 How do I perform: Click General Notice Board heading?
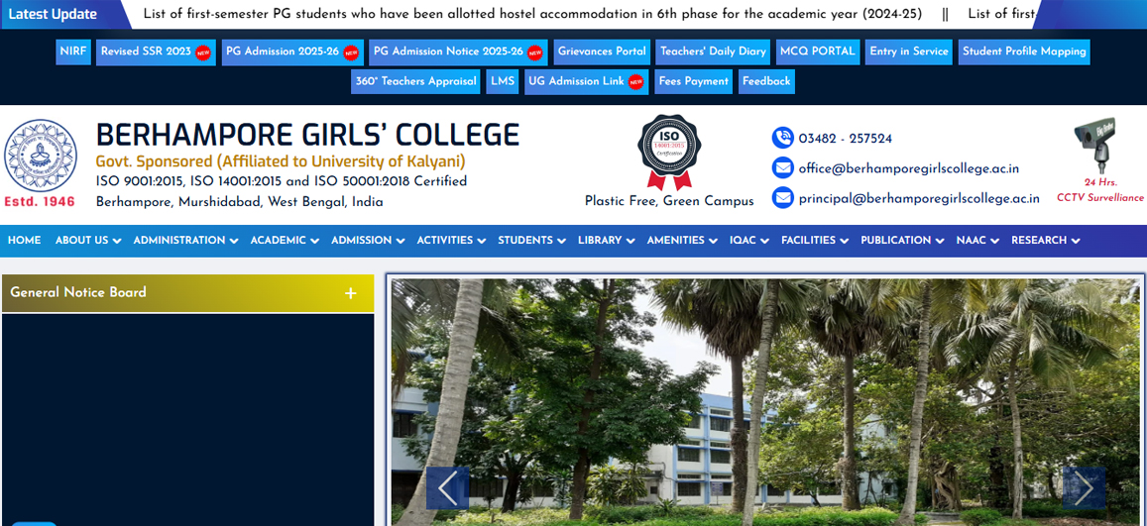click(78, 292)
